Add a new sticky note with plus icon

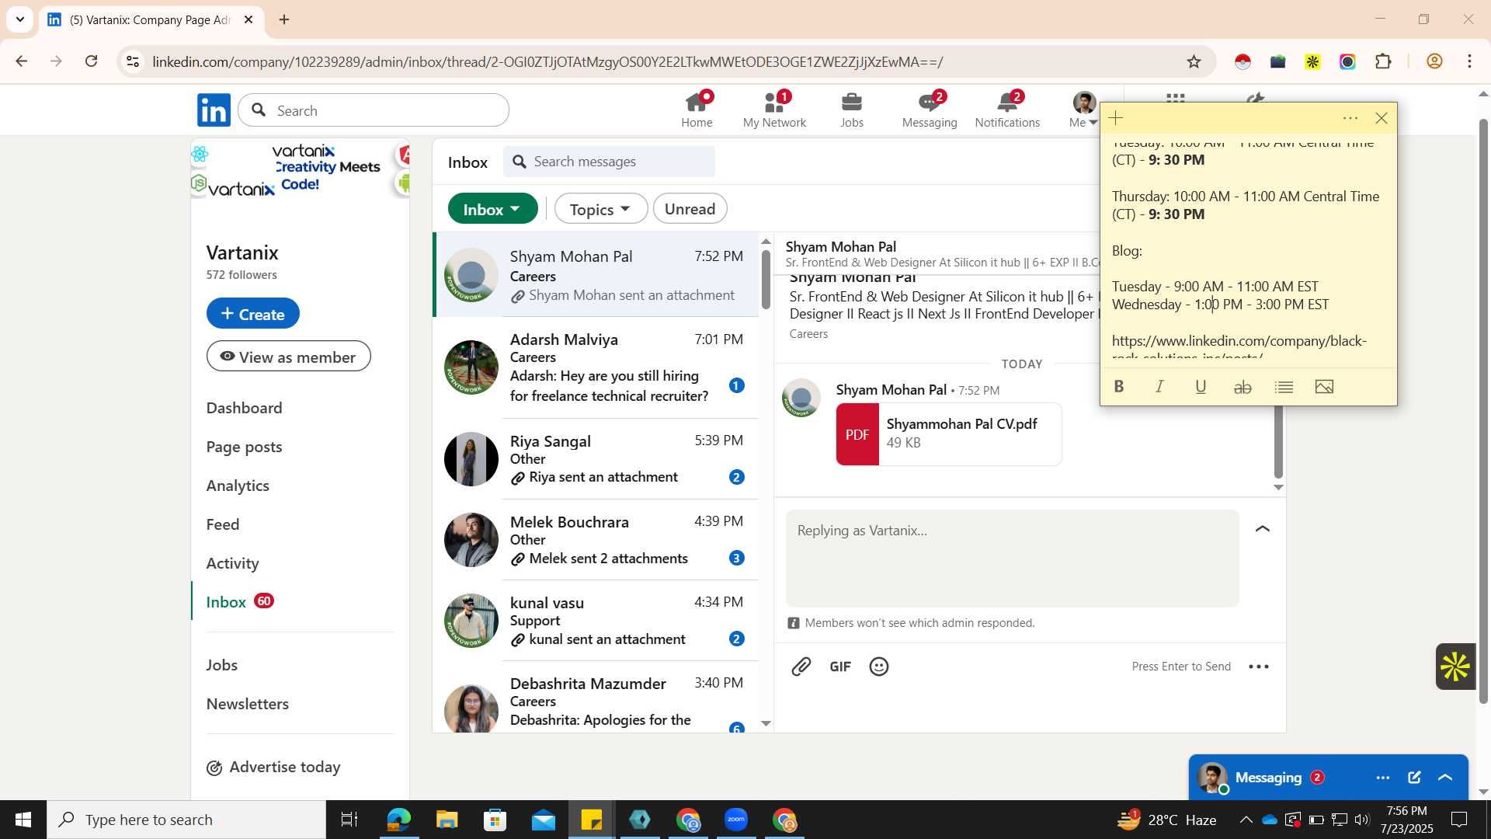coord(1115,118)
